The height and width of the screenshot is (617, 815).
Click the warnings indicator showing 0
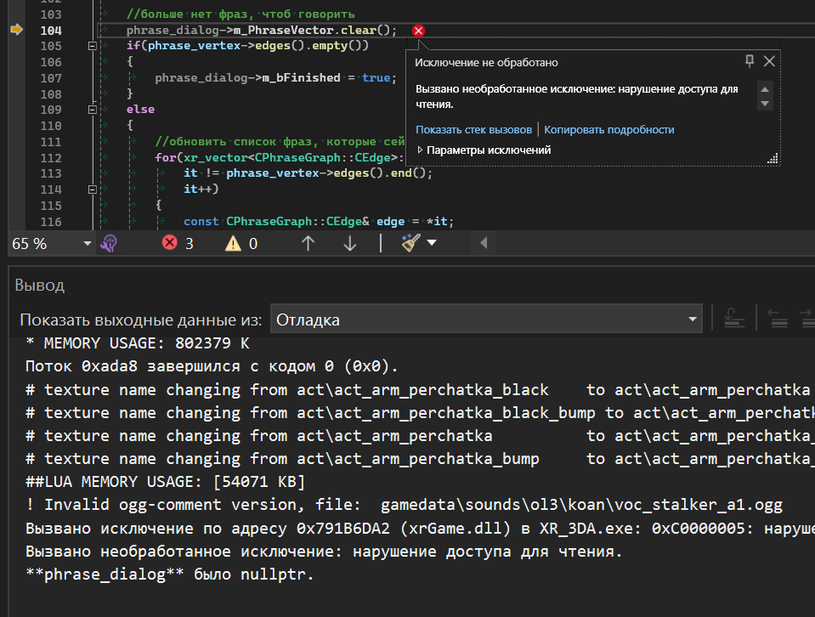pos(241,244)
